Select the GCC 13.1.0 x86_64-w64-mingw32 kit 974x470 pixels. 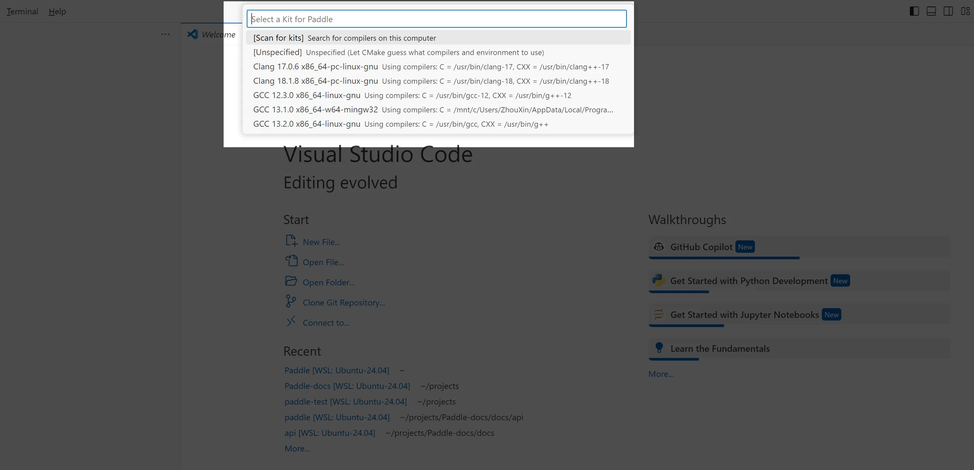click(x=438, y=109)
